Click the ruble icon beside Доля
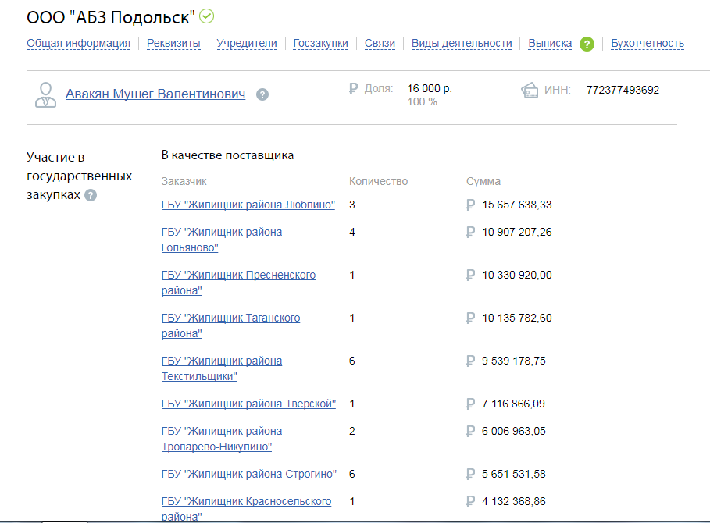The width and height of the screenshot is (710, 523). pyautogui.click(x=353, y=89)
